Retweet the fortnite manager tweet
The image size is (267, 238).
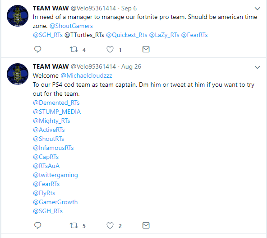[74, 49]
